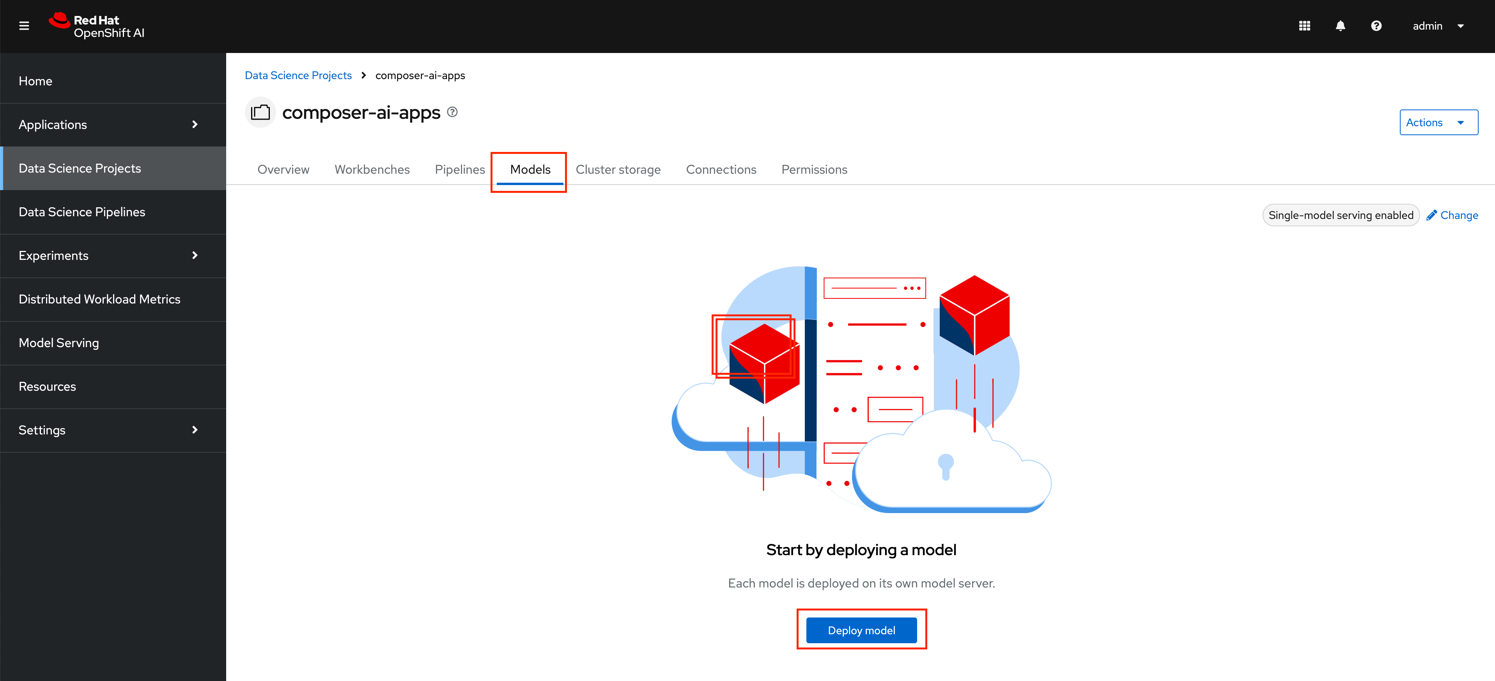
Task: Open Distributed Workload Metrics page
Action: coord(113,299)
